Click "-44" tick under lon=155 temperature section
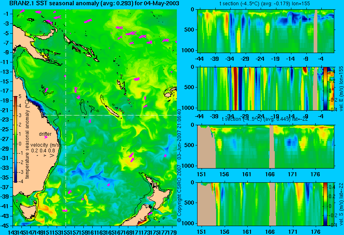Screen dimensions: 344x235 200,59
